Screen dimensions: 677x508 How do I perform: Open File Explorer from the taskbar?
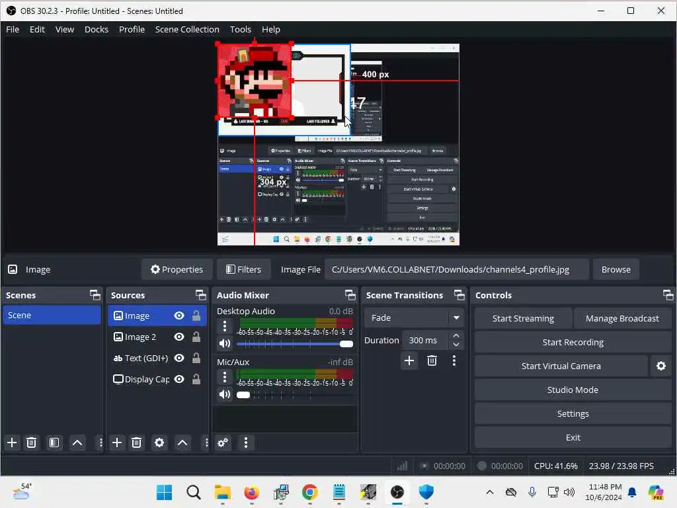(x=222, y=492)
